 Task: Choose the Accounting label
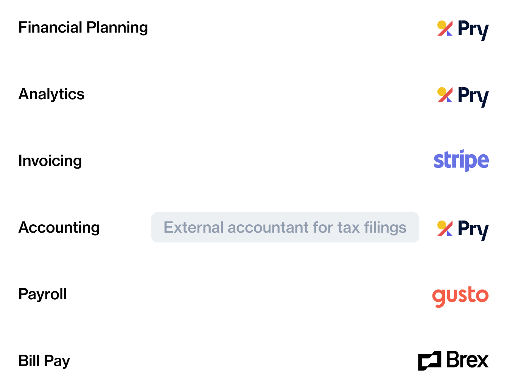click(x=59, y=228)
